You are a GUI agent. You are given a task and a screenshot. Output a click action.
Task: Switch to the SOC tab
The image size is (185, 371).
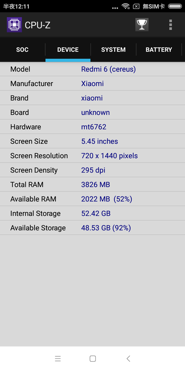click(22, 49)
